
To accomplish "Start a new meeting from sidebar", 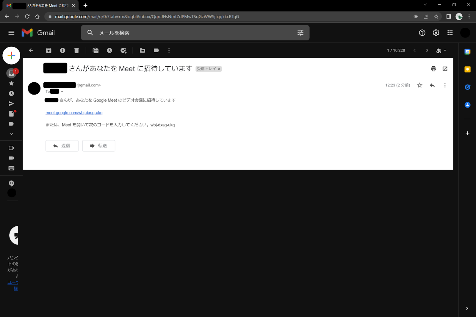I will point(11,148).
